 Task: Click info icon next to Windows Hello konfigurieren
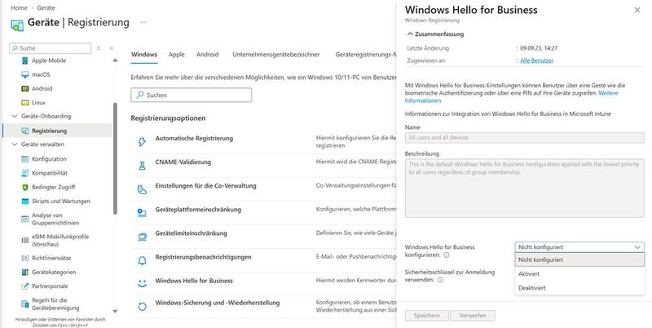[446, 255]
